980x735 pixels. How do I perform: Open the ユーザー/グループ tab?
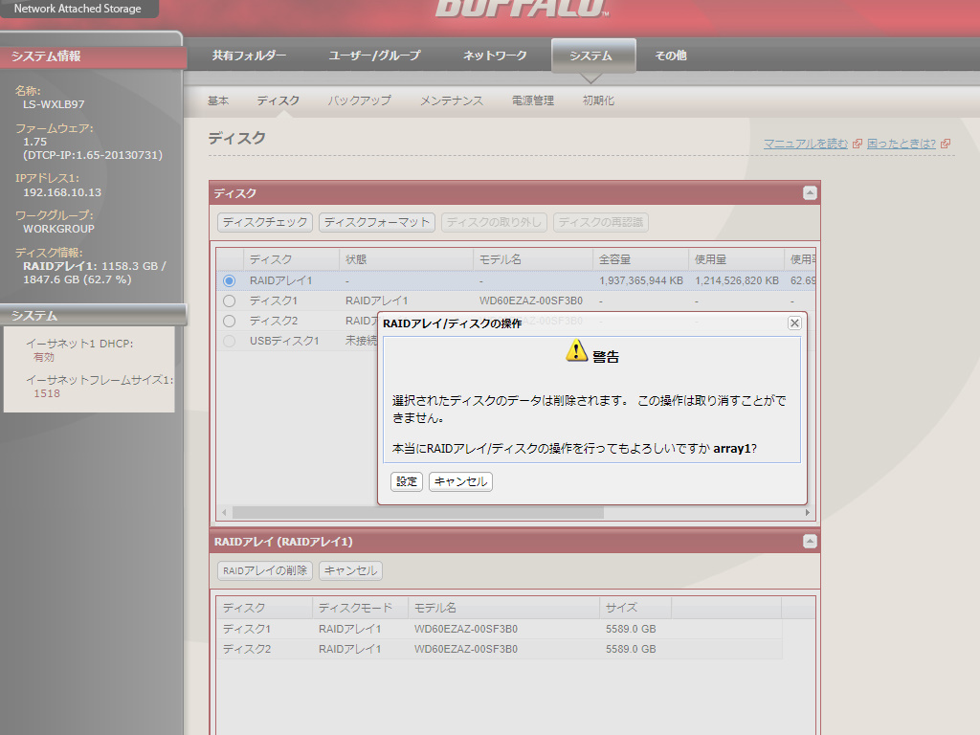[x=374, y=56]
